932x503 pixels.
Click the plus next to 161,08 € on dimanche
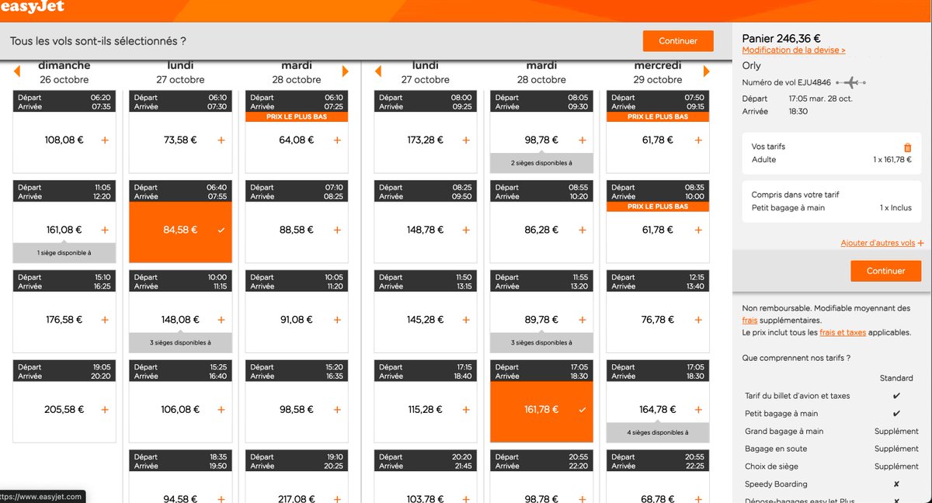[x=105, y=231]
